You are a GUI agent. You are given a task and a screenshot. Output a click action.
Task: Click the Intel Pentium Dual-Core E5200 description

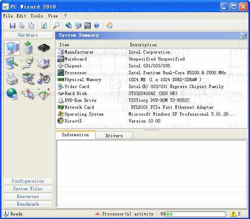(x=177, y=73)
